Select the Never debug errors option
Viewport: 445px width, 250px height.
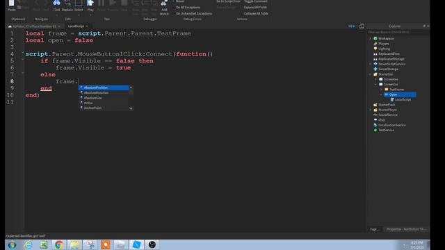coord(180,1)
